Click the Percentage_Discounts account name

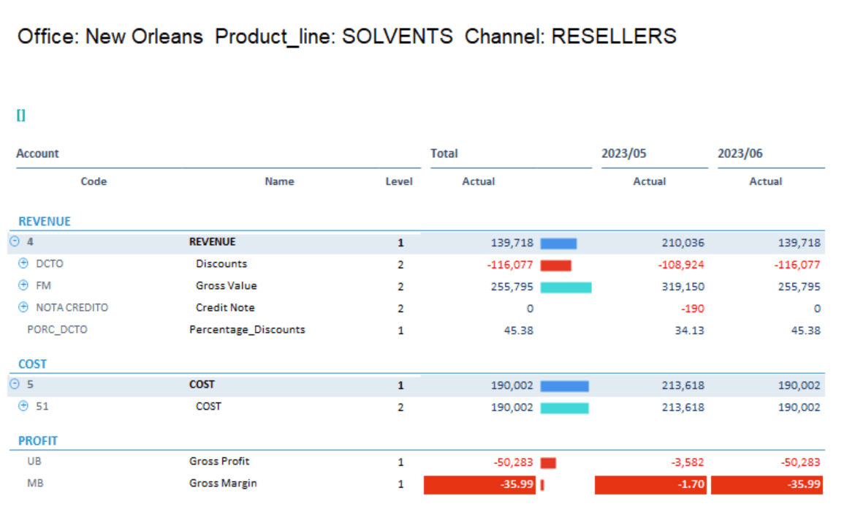(248, 330)
